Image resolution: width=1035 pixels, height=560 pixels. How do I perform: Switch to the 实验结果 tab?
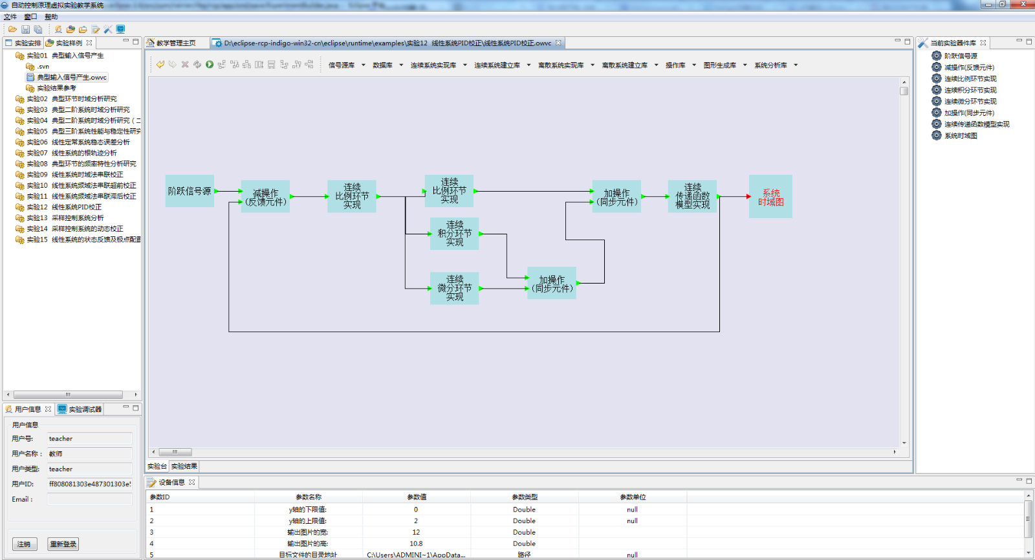coord(184,466)
